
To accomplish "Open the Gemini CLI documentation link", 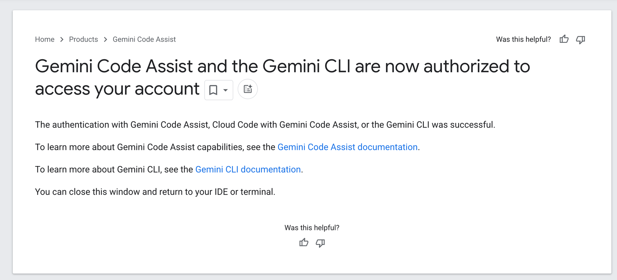I will tap(248, 169).
